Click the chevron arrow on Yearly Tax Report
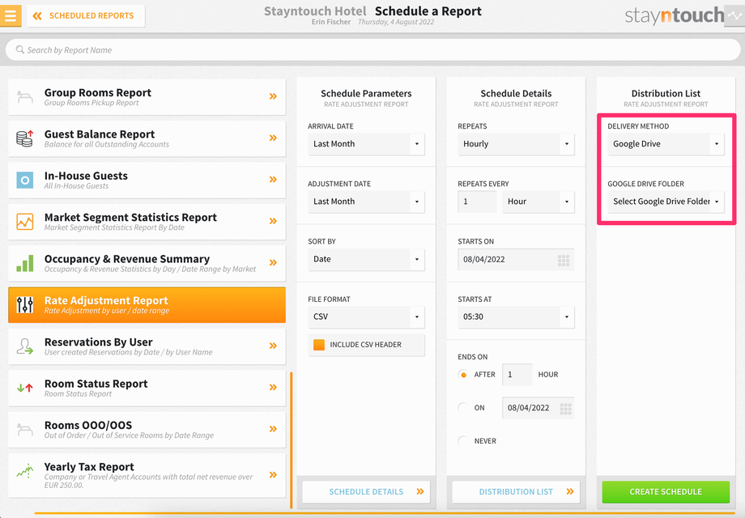The image size is (745, 518). [273, 475]
